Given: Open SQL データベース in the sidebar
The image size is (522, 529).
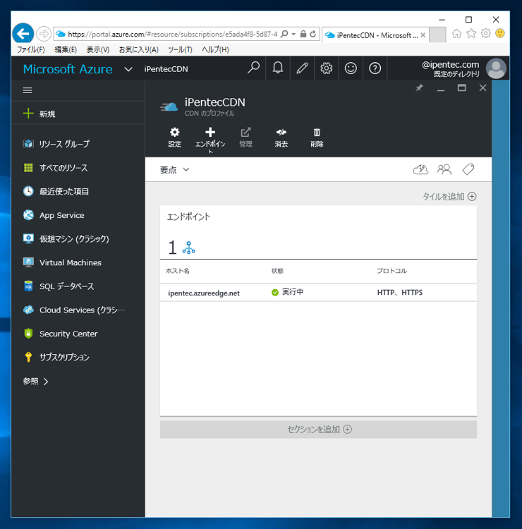Looking at the screenshot, I should 78,286.
